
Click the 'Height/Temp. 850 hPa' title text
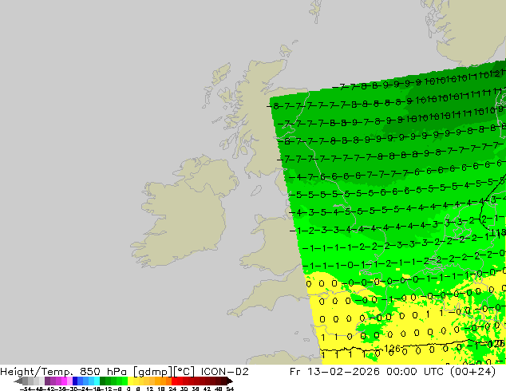(x=63, y=372)
